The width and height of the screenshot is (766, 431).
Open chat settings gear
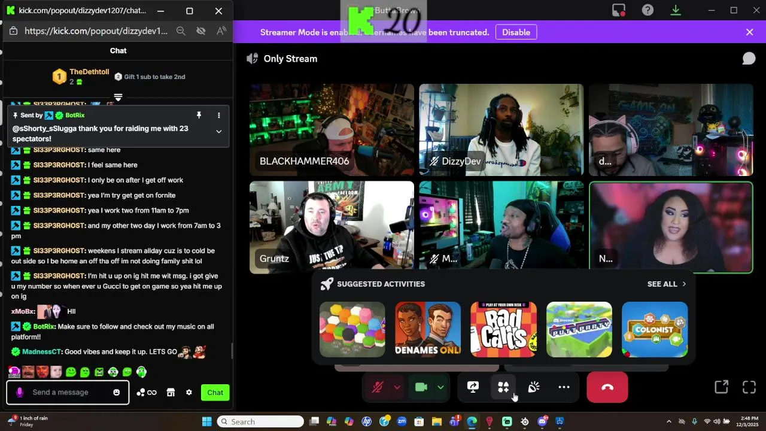(189, 392)
